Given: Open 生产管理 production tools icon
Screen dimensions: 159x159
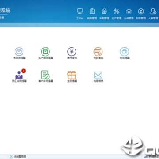Looking at the screenshot, I should pyautogui.click(x=117, y=11).
